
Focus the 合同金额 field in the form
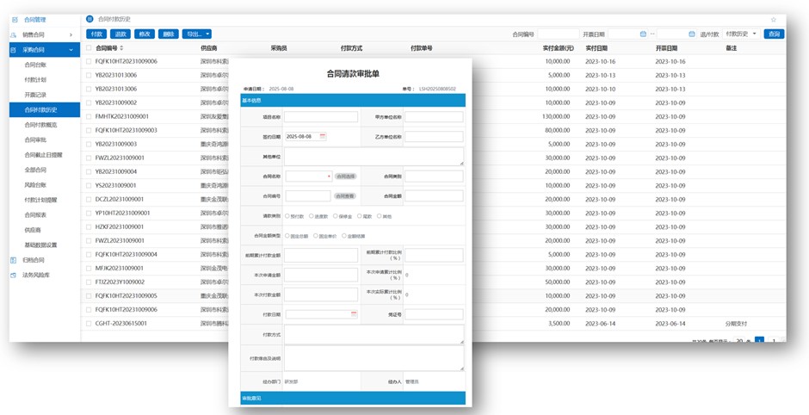point(434,196)
